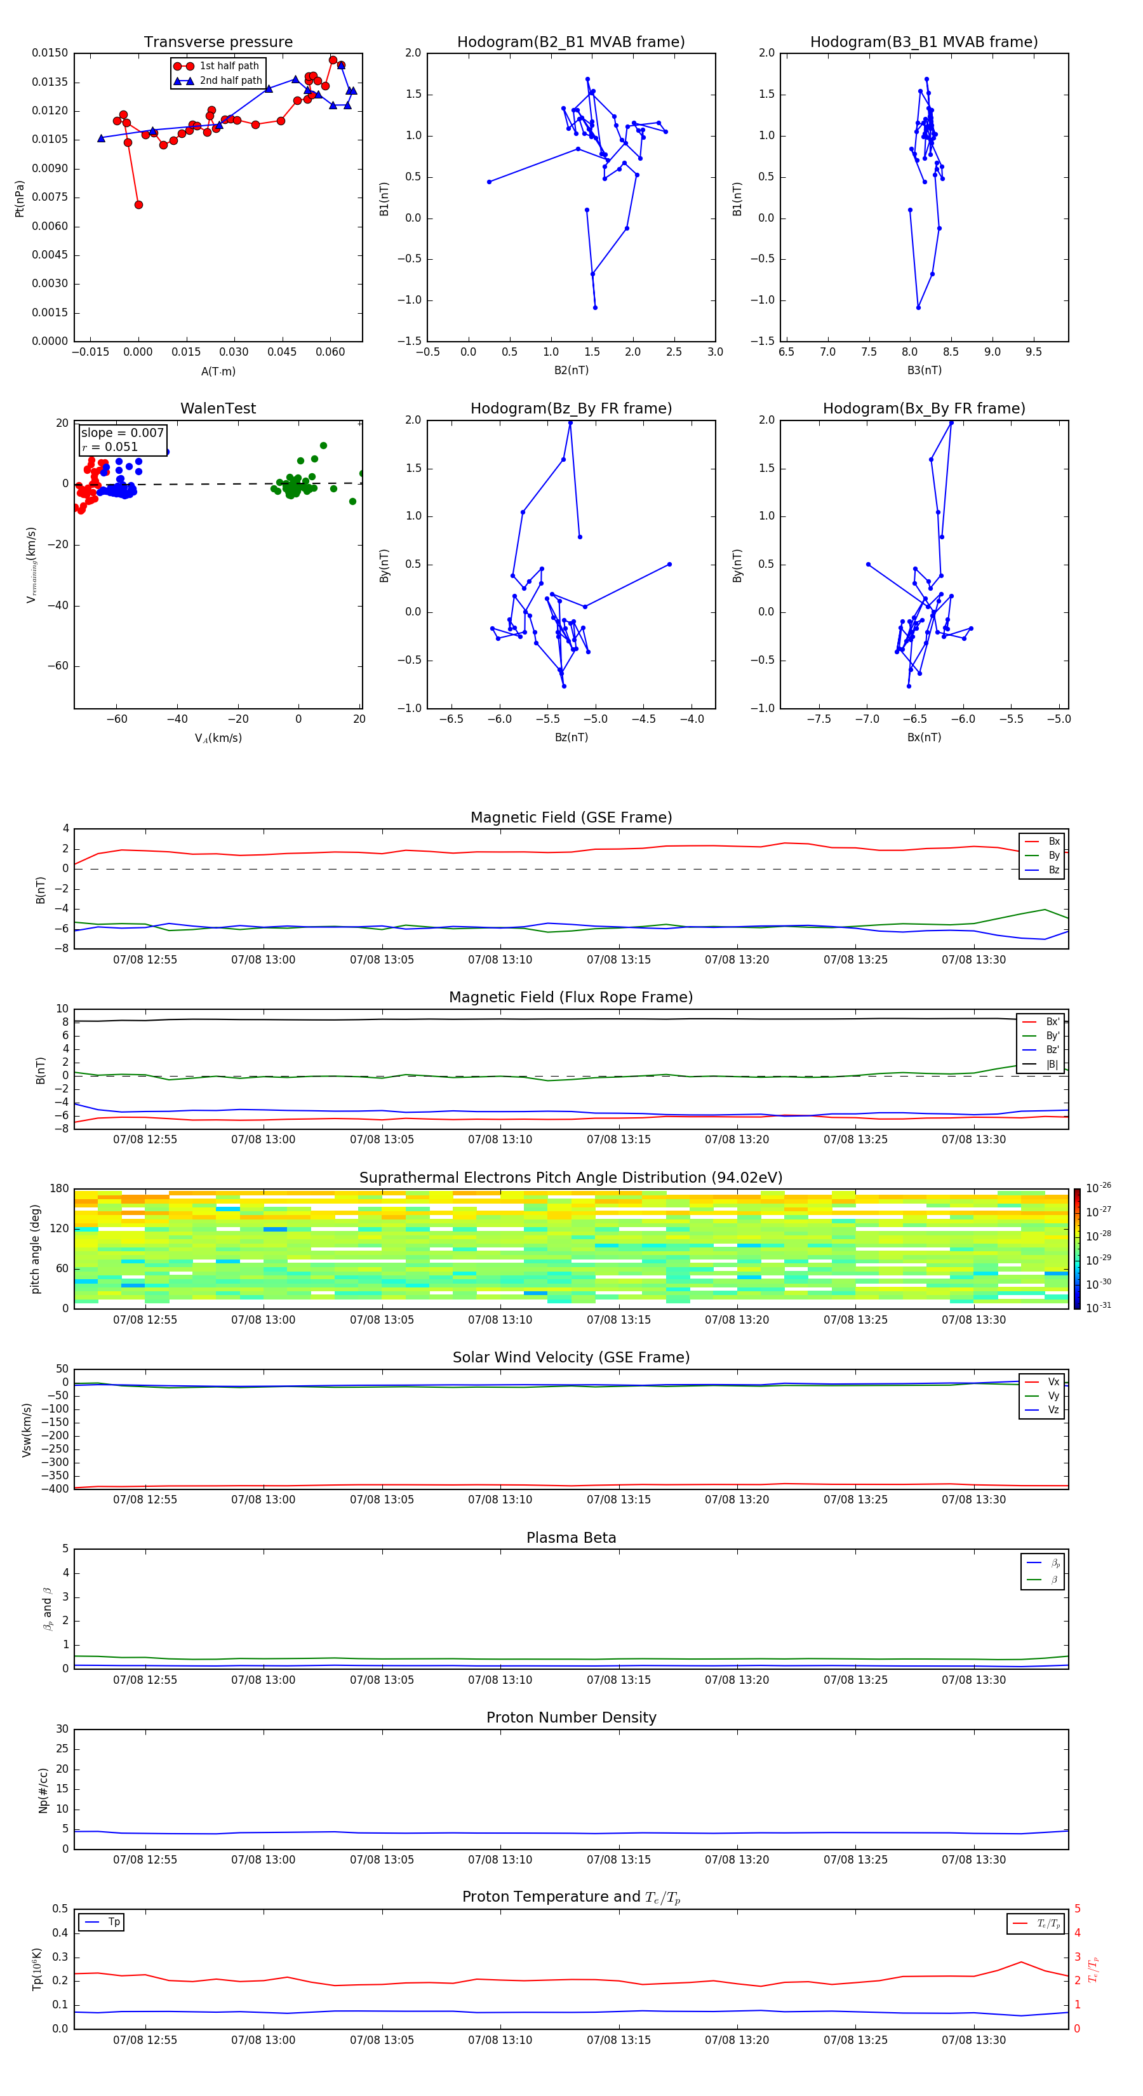Image resolution: width=1143 pixels, height=2096 pixels.
Task: Click the Te/Tp legend box
Action: click(1036, 1923)
